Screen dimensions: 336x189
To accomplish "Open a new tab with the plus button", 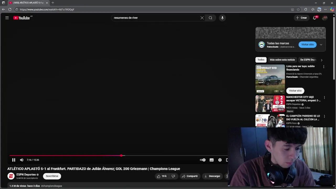I will [x=53, y=3].
